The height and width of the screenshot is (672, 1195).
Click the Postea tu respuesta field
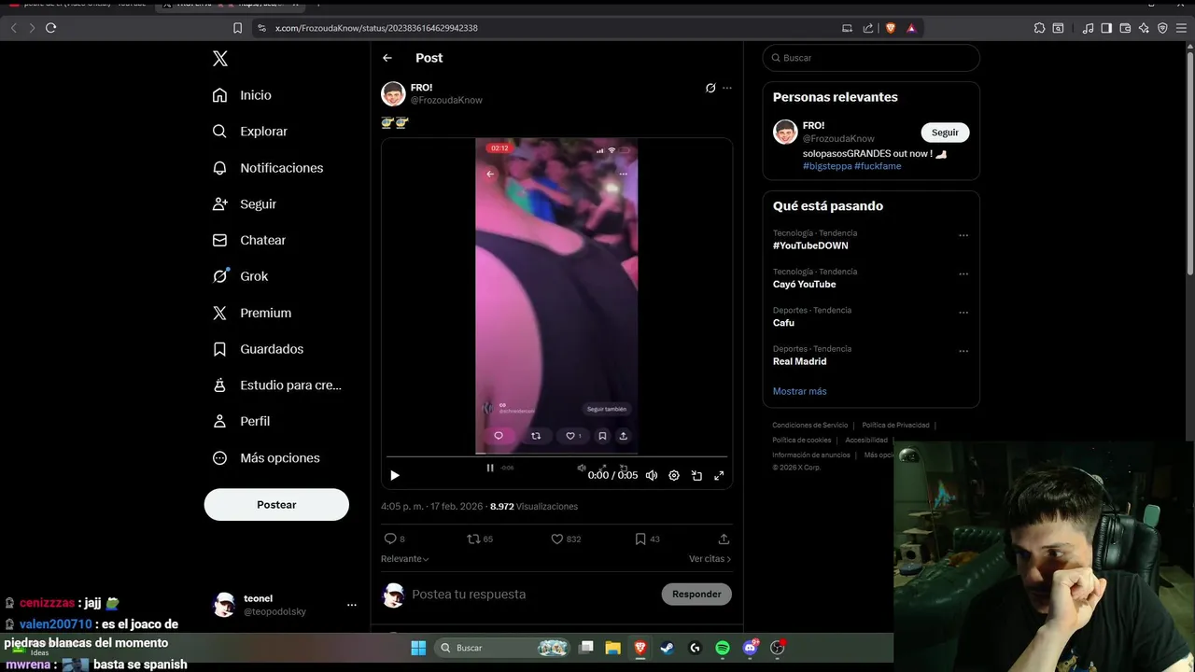(x=469, y=595)
